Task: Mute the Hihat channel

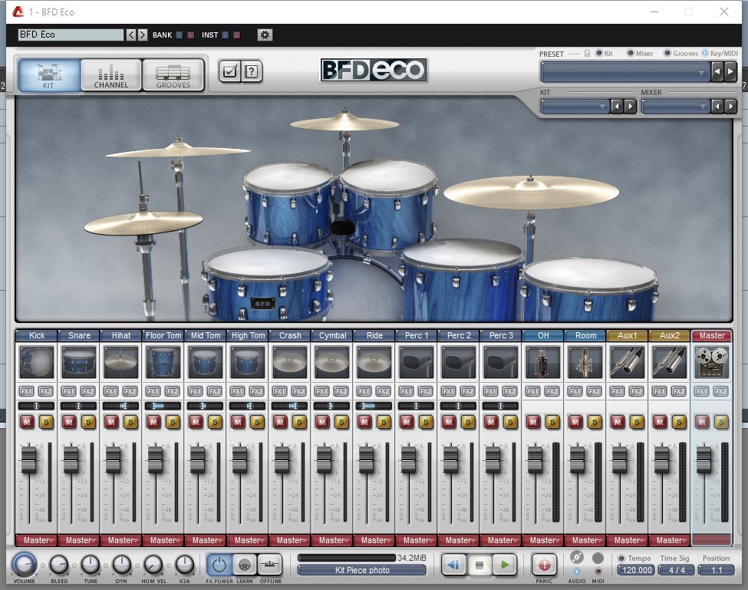Action: point(111,422)
